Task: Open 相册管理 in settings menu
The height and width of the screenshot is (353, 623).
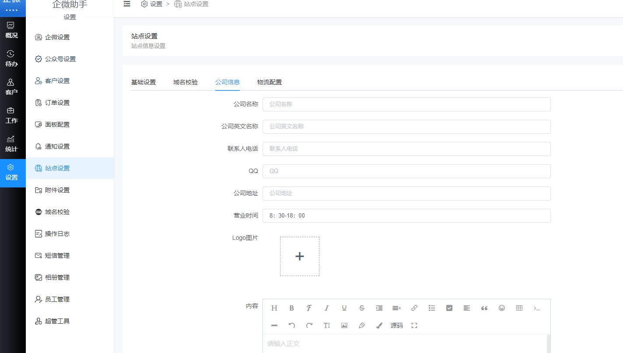Action: (x=70, y=277)
